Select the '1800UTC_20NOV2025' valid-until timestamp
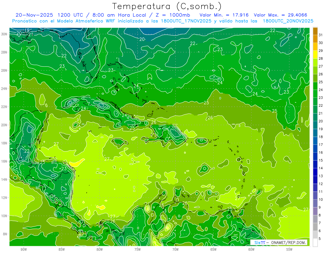The height and width of the screenshot is (253, 328). (288, 21)
